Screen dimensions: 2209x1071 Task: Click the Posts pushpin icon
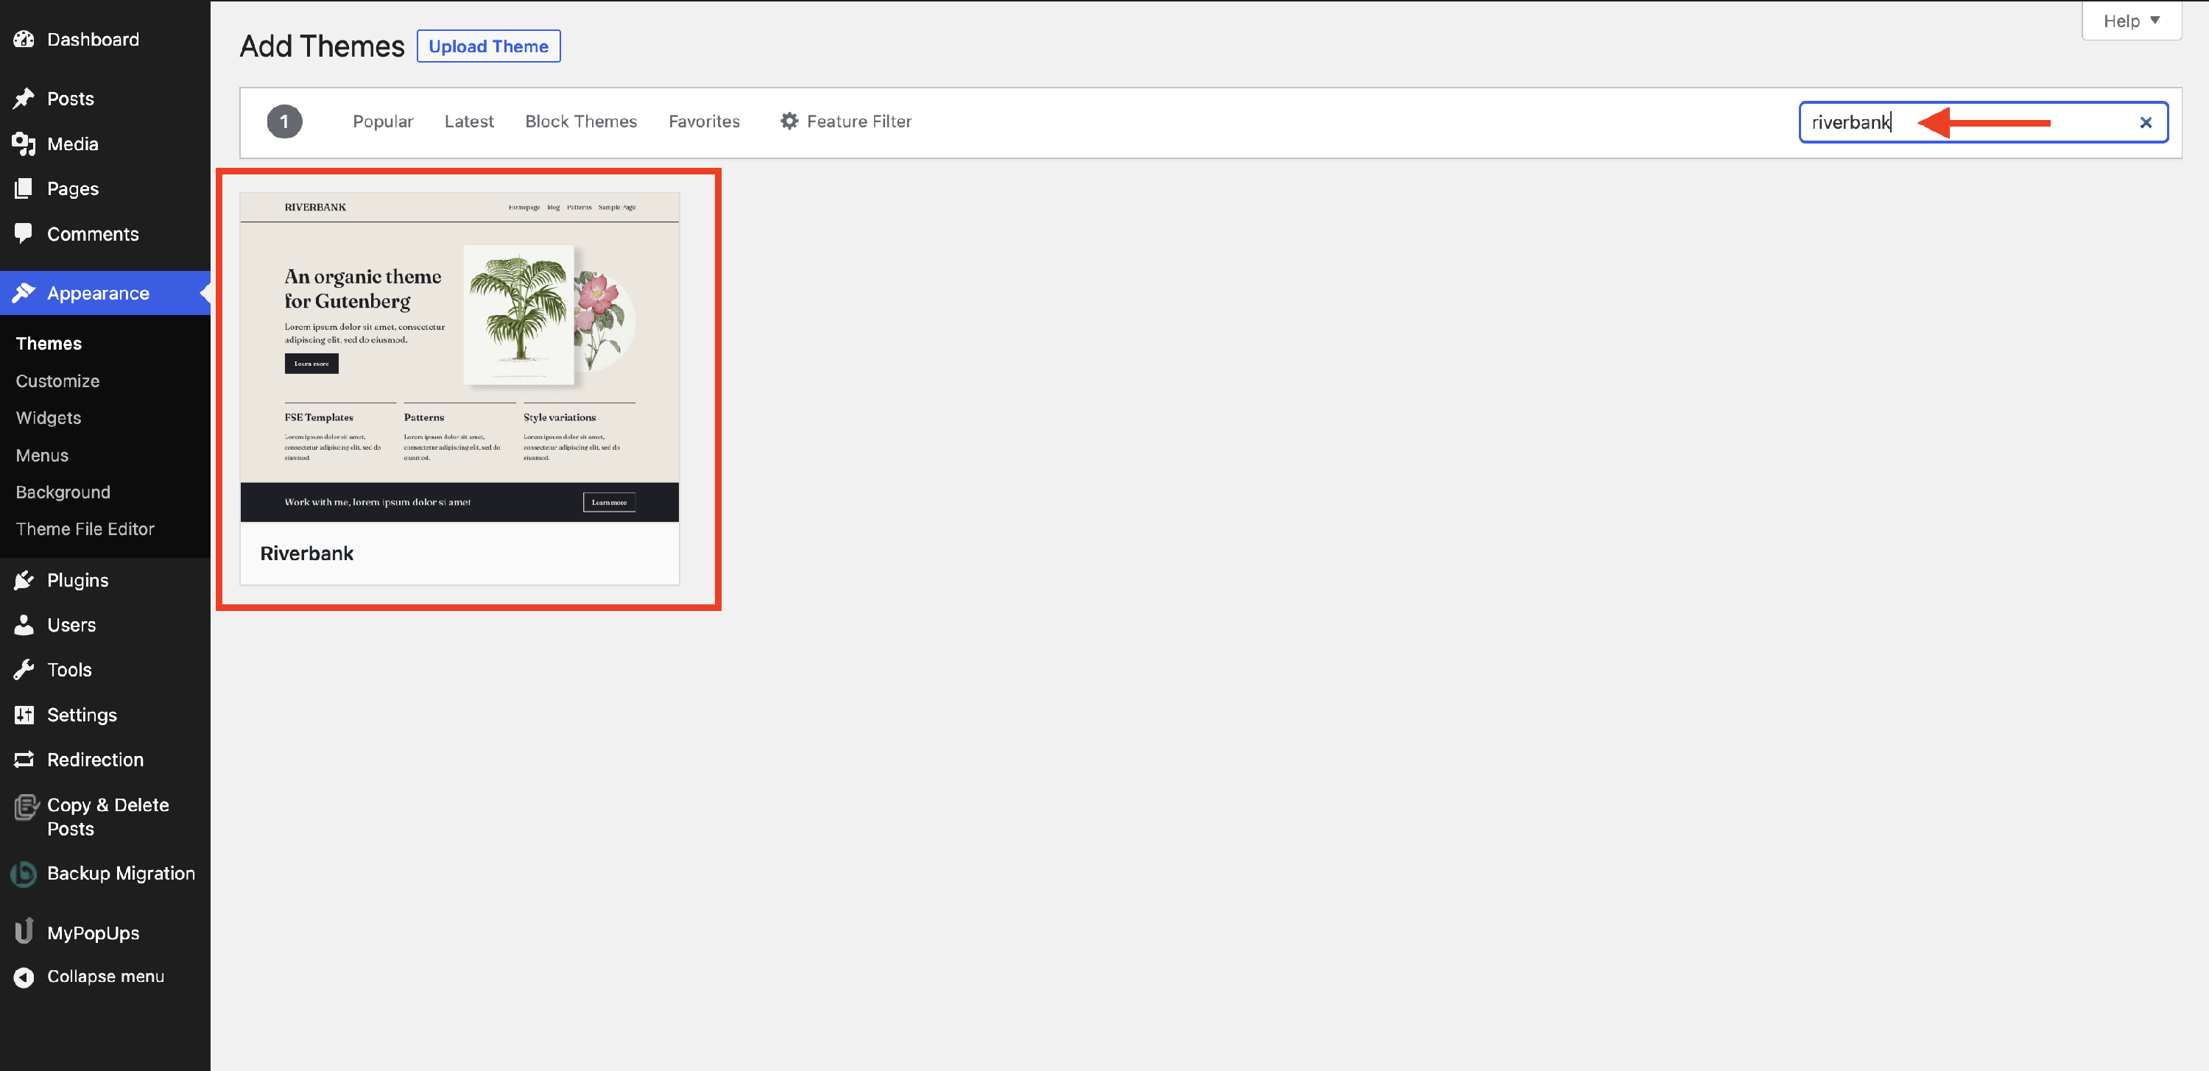(x=24, y=99)
